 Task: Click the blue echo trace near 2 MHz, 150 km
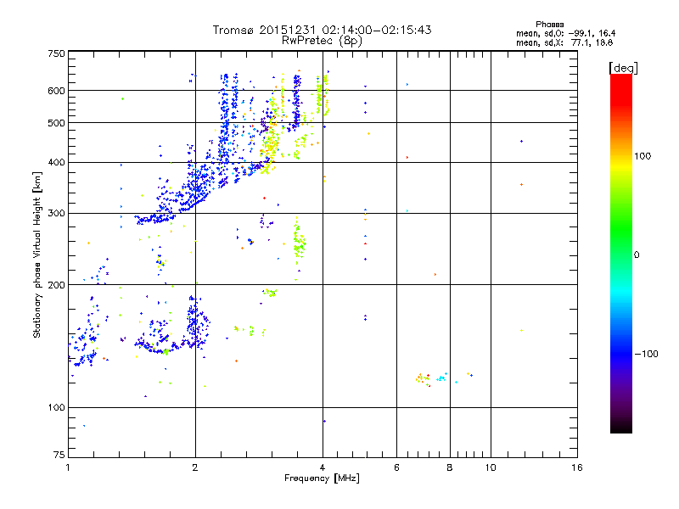click(197, 322)
